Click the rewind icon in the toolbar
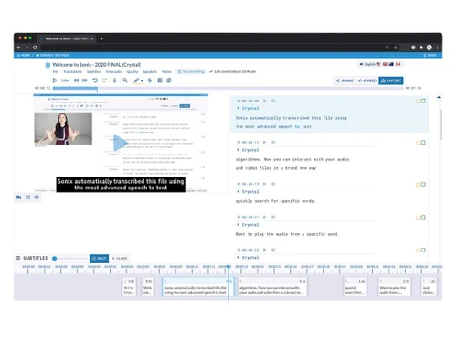The image size is (457, 343). coord(76,80)
